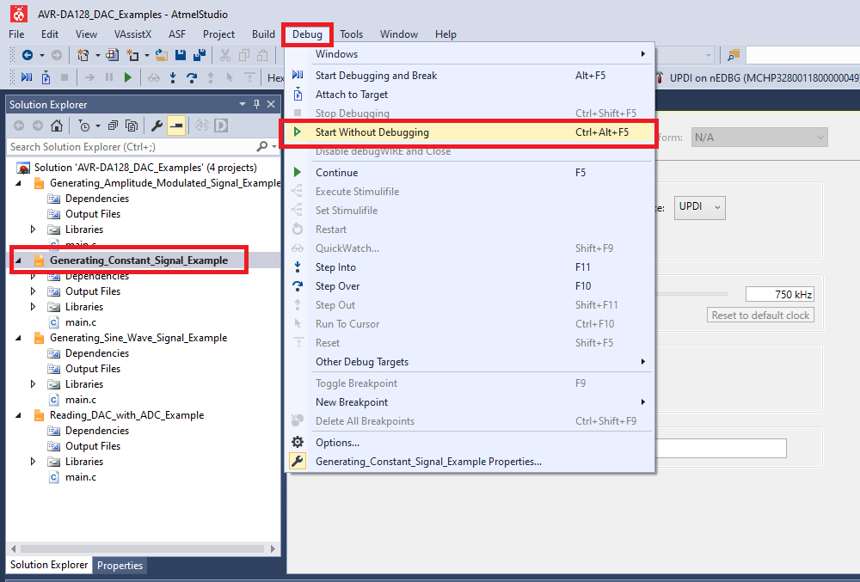Choose Start Debugging and Break menu item
The image size is (860, 582).
point(470,75)
